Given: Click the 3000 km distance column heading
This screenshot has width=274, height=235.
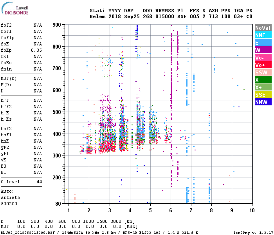Looking at the screenshot, I should tap(116, 221).
